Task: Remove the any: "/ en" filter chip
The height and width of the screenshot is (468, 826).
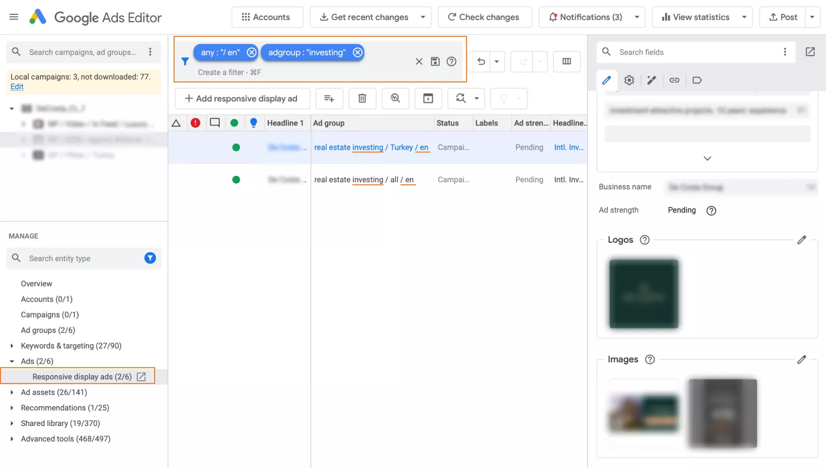Action: pos(251,52)
